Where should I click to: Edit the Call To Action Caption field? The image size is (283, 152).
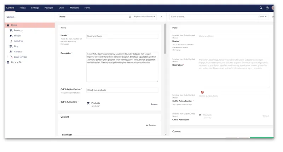pos(122,90)
